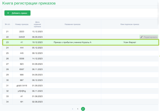Click date 15.12.2023 in row 21
The image size is (160, 111).
[37, 31]
